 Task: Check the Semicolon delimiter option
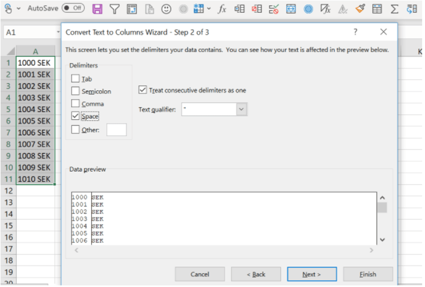75,91
